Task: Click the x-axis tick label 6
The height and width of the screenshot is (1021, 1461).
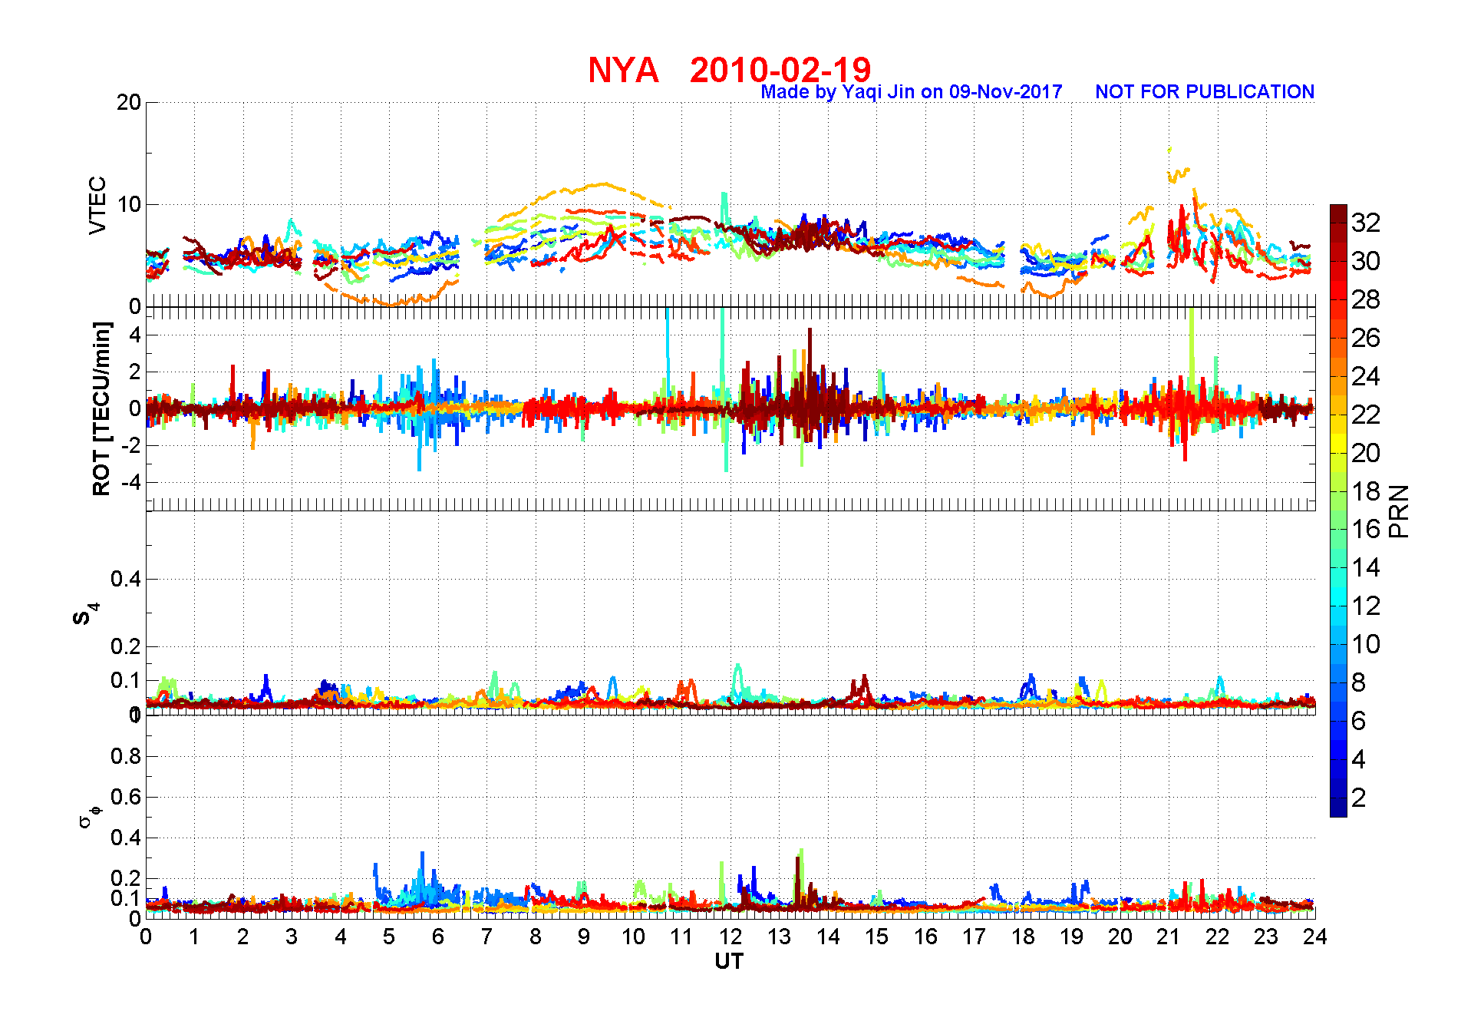Action: 438,937
